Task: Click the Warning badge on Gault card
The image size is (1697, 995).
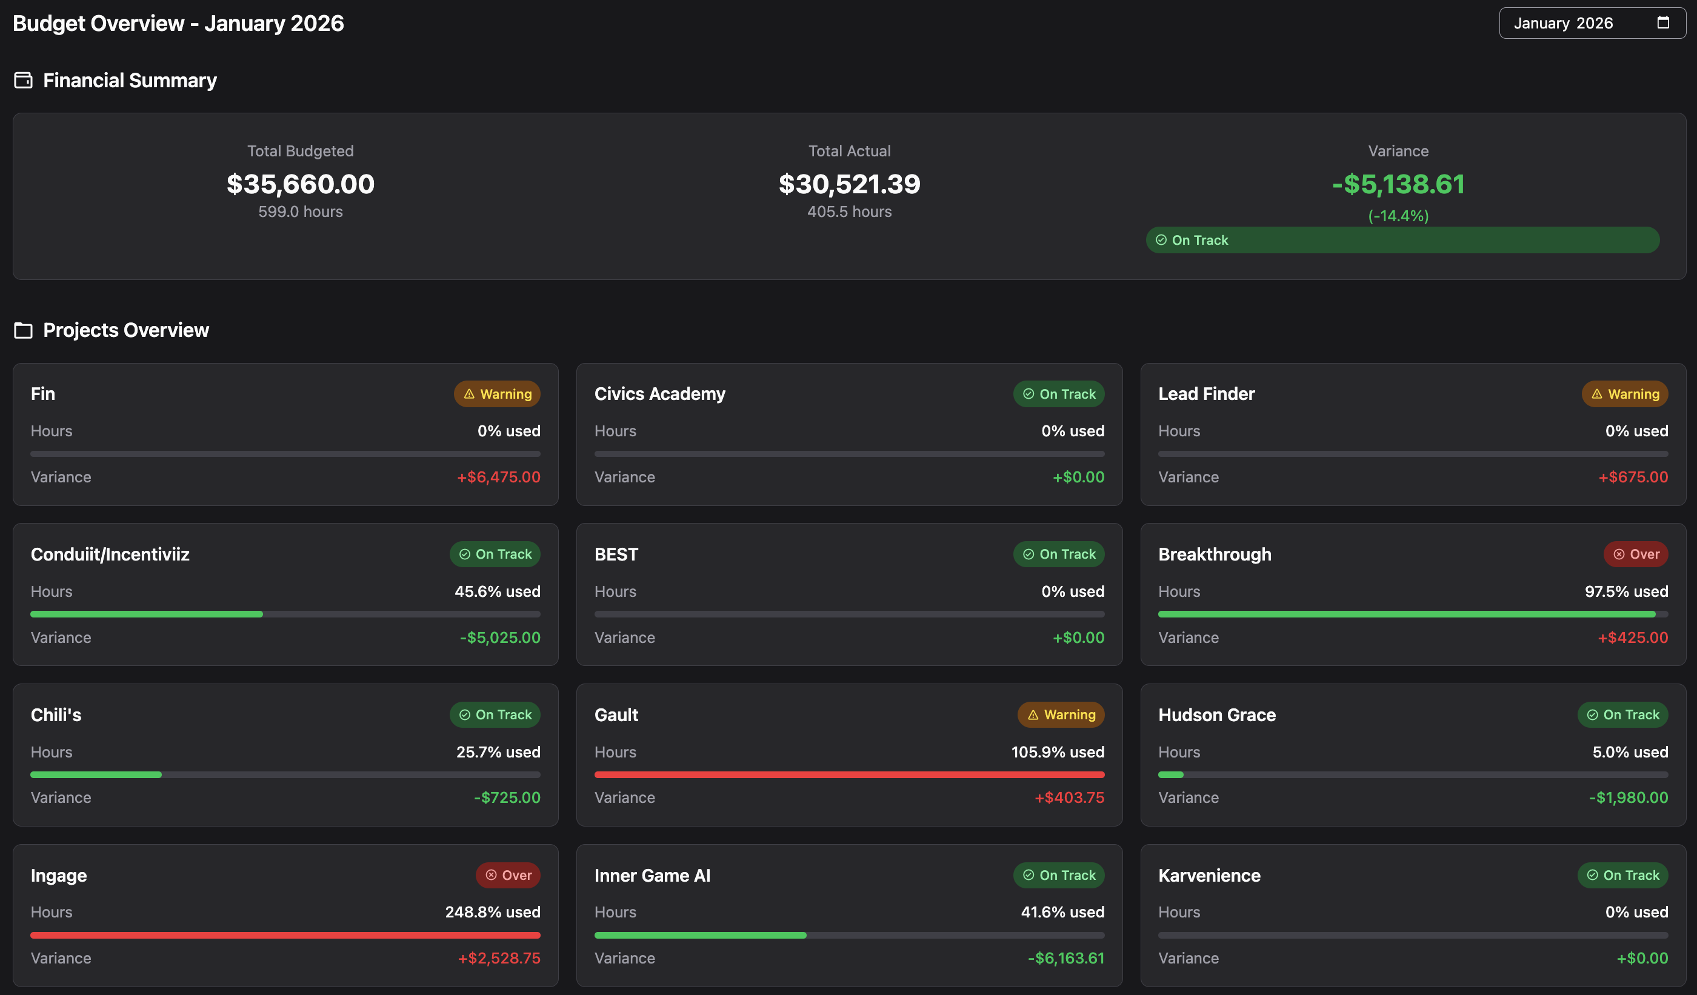Action: pos(1061,714)
